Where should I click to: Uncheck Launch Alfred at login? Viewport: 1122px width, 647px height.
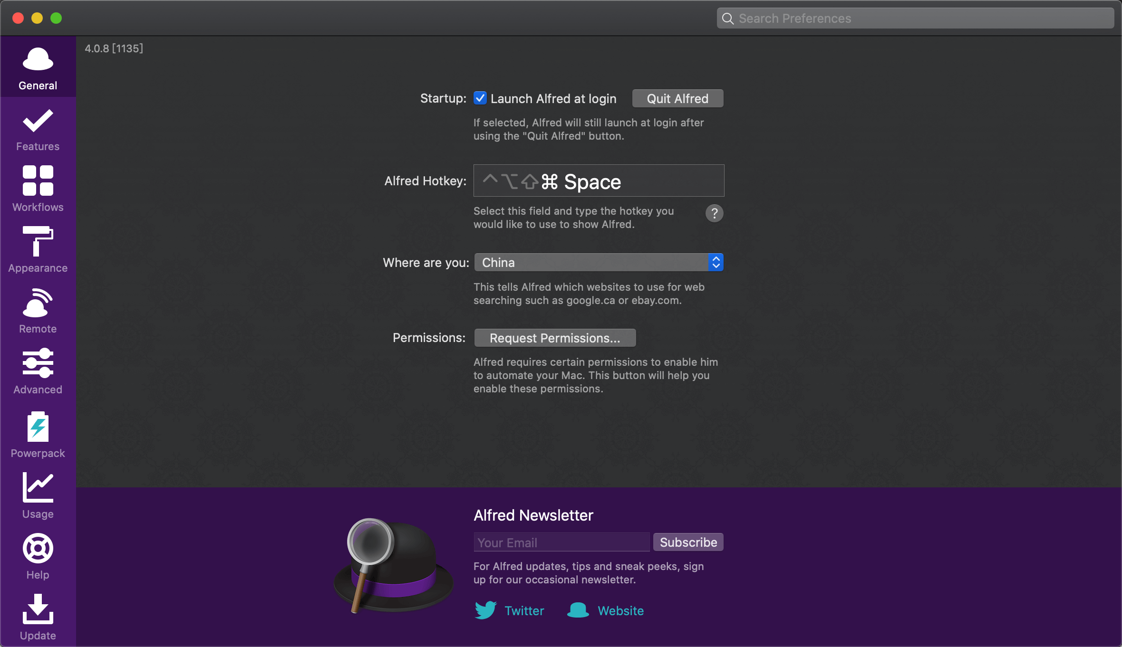point(480,98)
